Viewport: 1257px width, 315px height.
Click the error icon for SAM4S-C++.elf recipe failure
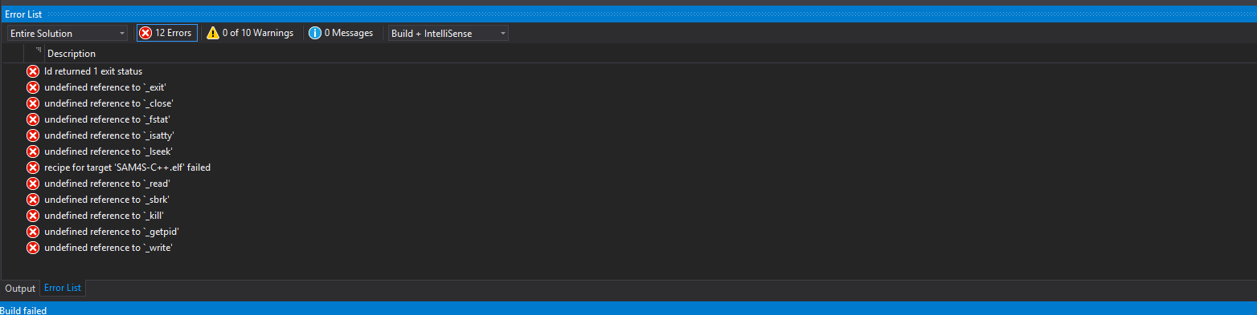click(x=33, y=168)
